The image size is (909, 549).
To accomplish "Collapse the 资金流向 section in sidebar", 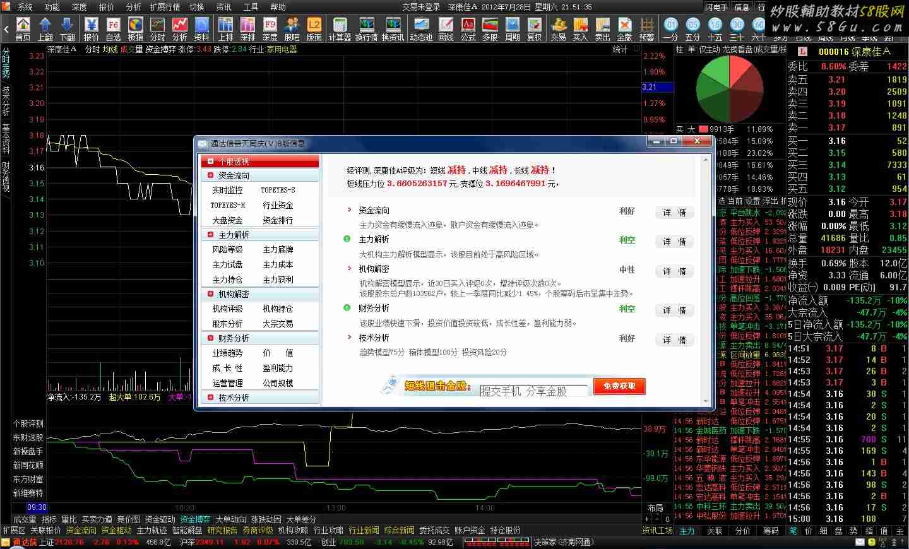I will pyautogui.click(x=210, y=175).
